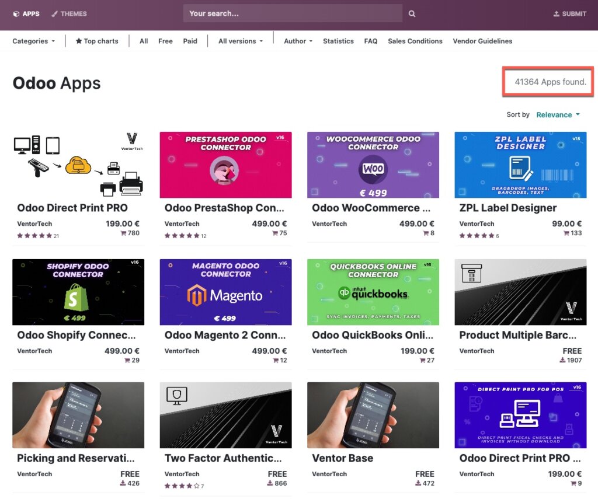Filter apps by All
Image resolution: width=598 pixels, height=499 pixels.
point(144,41)
